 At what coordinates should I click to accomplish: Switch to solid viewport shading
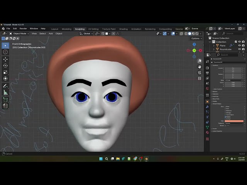(189, 34)
